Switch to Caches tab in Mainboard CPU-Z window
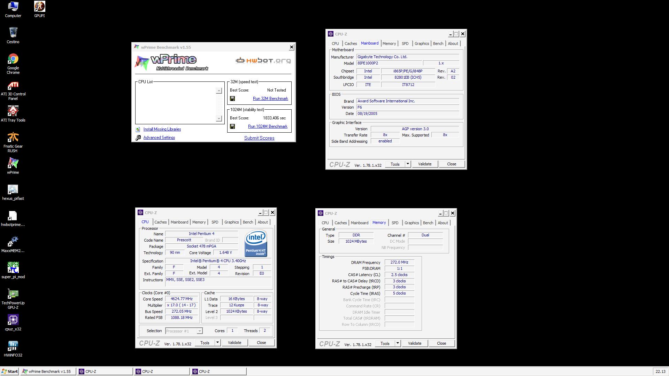 (351, 44)
